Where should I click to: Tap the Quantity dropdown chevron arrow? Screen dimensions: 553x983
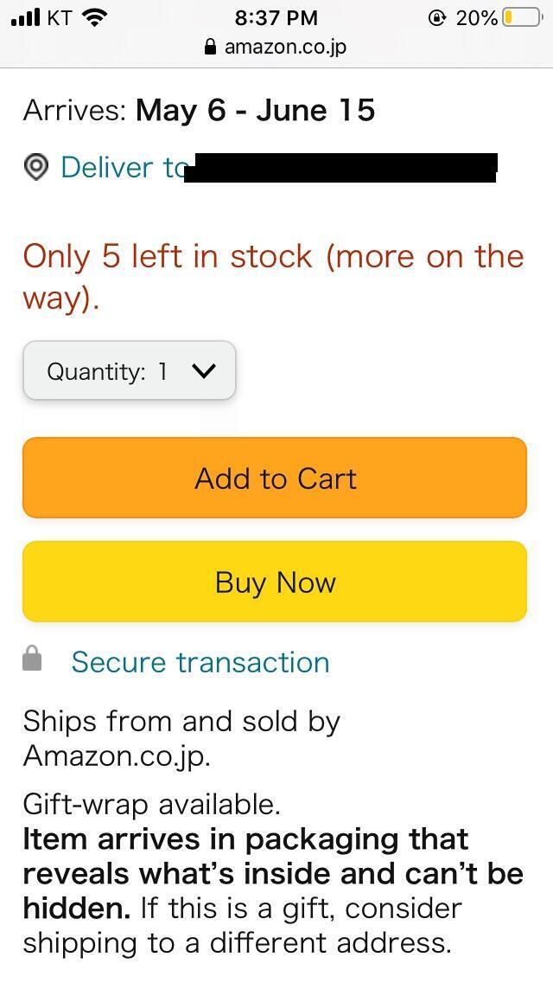(x=204, y=371)
